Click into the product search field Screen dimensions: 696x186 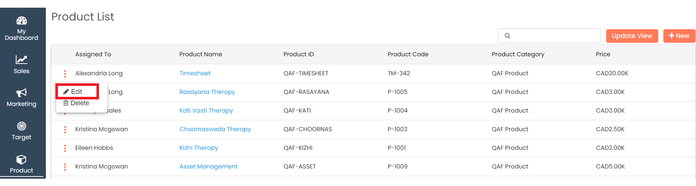[x=554, y=36]
